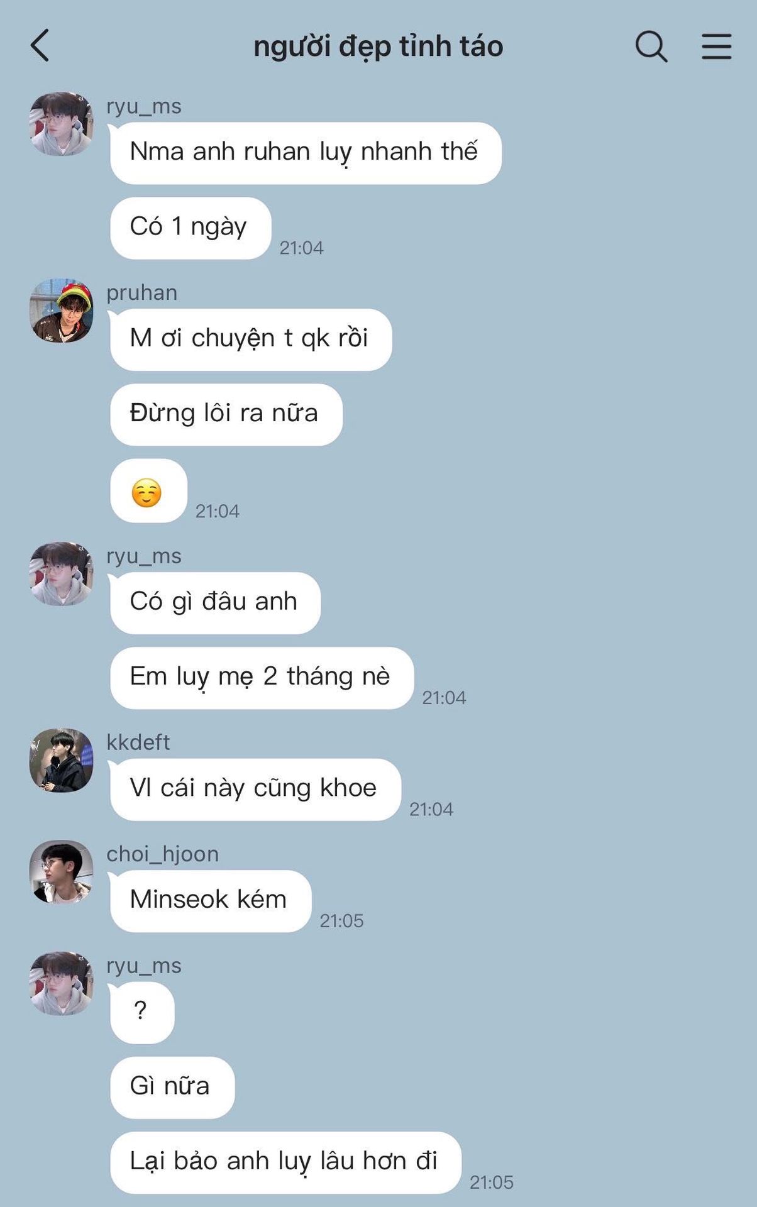Open the chat search magnifier icon
This screenshot has width=757, height=1207.
[651, 46]
